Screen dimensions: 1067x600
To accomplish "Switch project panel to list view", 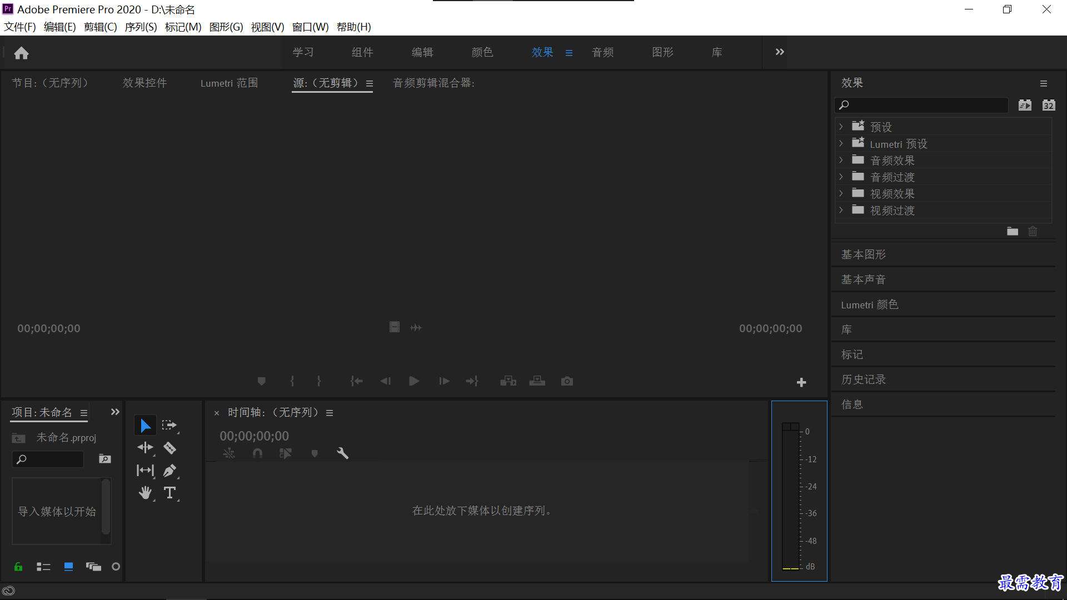I will [x=43, y=567].
